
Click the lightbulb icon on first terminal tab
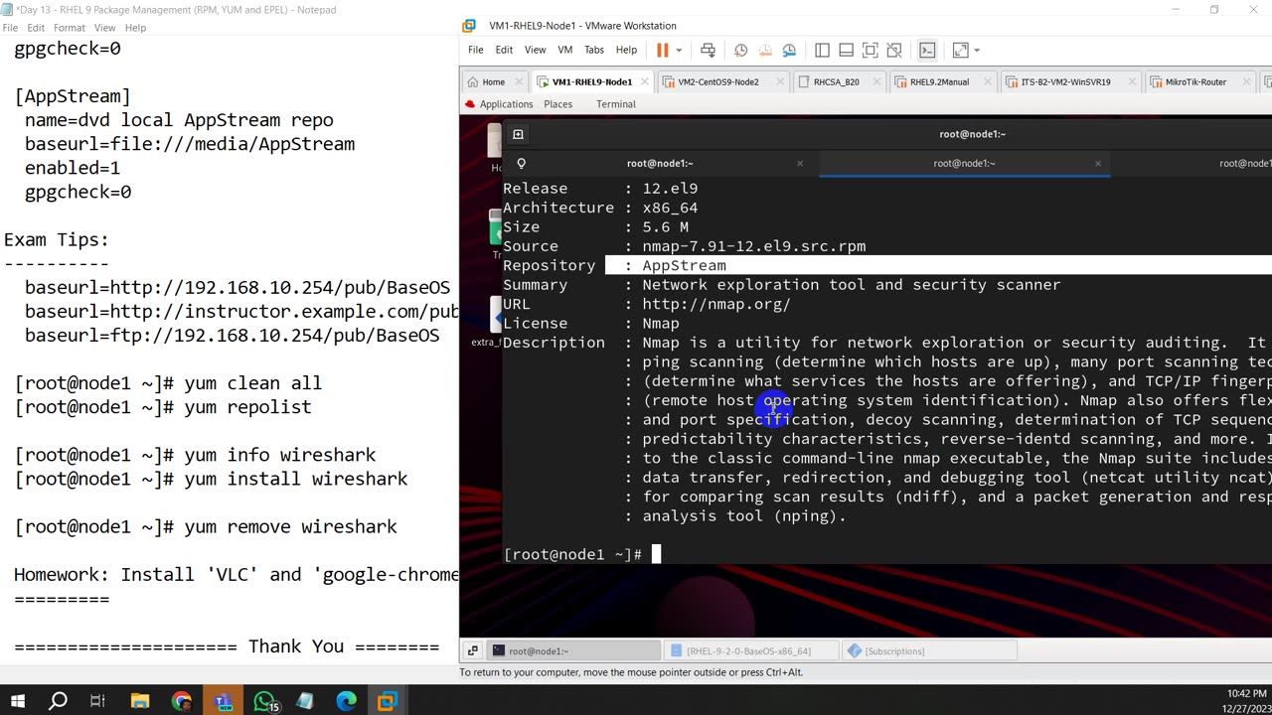click(521, 164)
